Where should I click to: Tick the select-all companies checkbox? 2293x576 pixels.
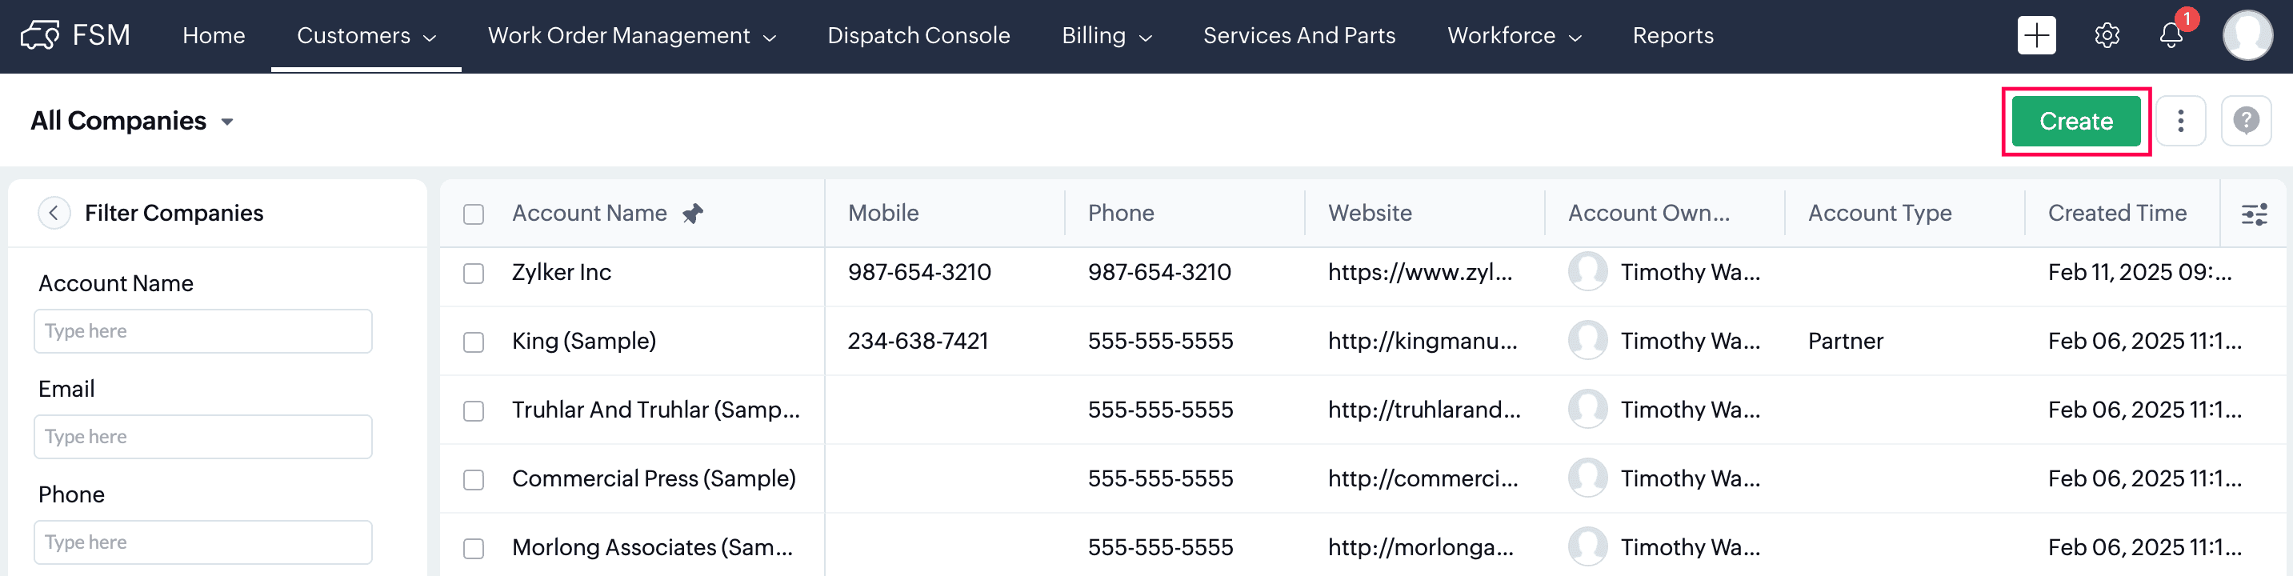(x=474, y=214)
